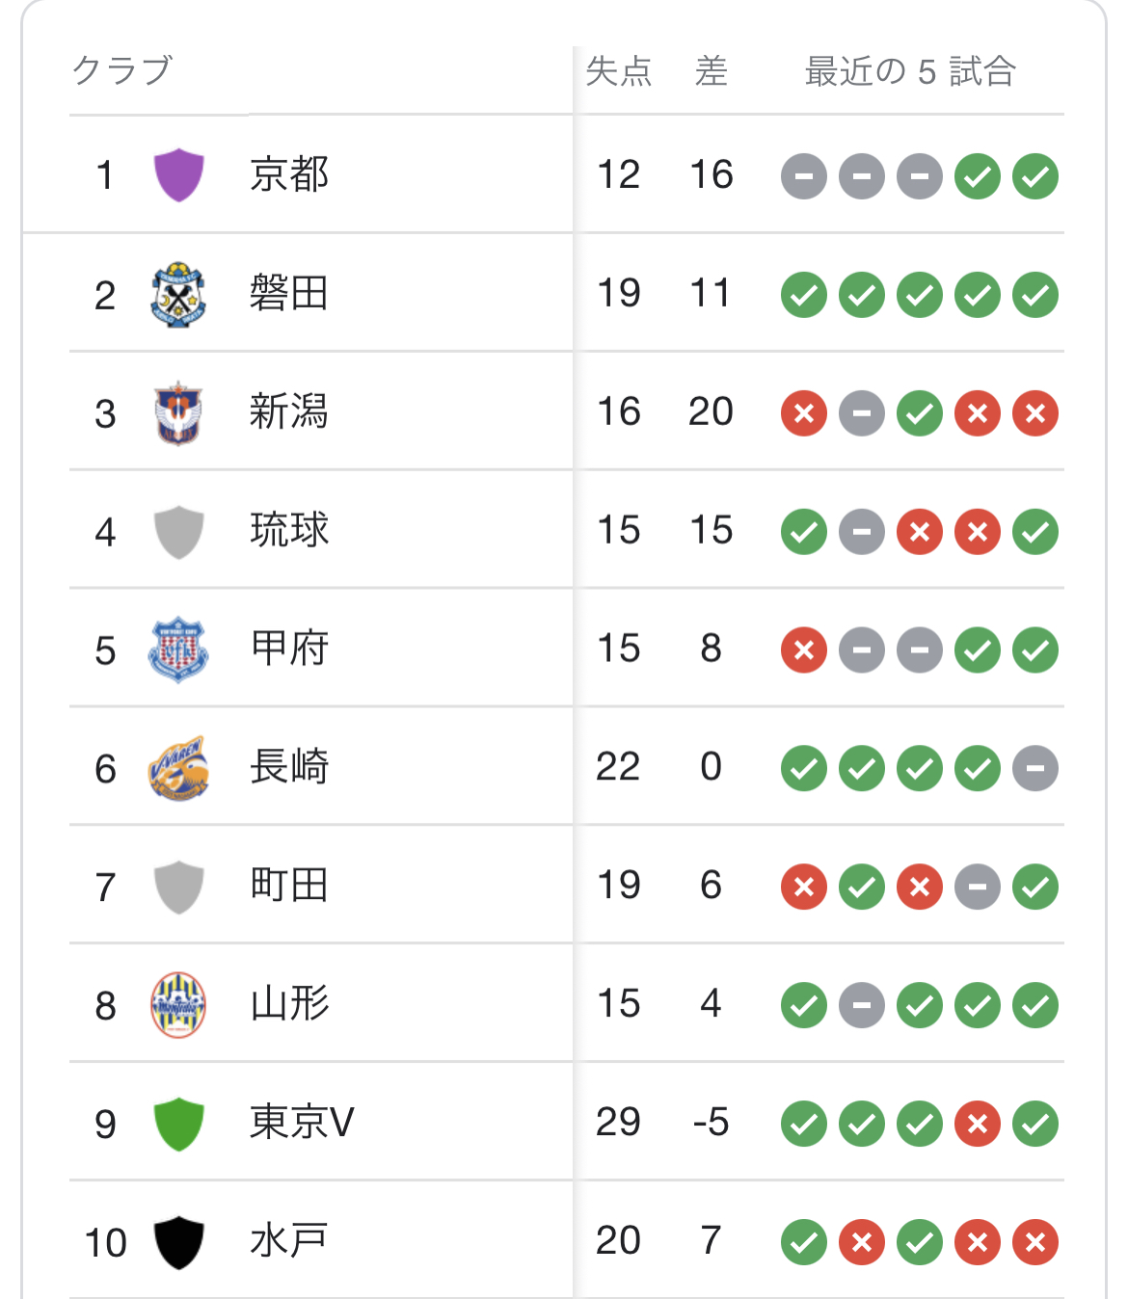Click 京都's most recent green win icon
The height and width of the screenshot is (1299, 1128).
[x=1035, y=176]
